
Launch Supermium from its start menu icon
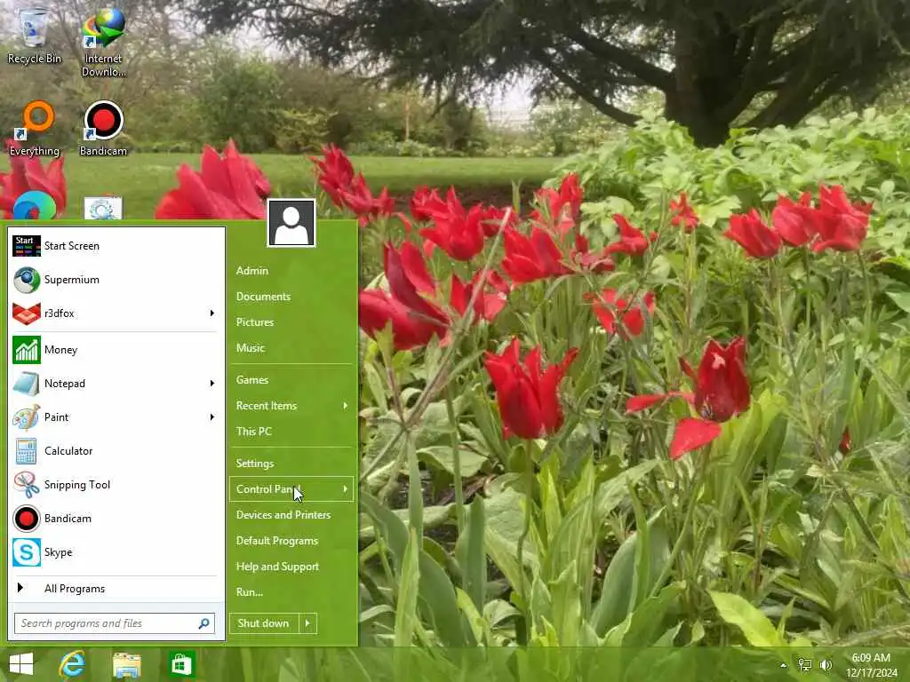click(x=26, y=280)
